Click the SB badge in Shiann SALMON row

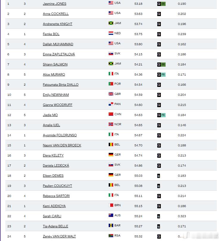(x=163, y=64)
